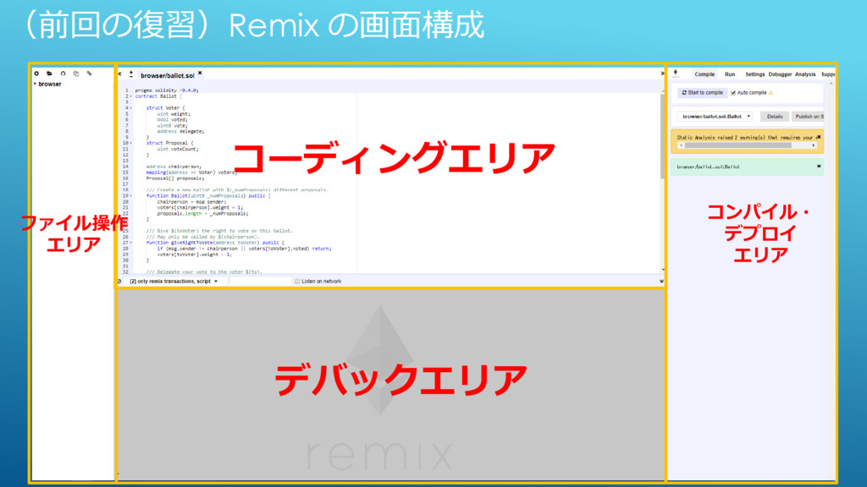The width and height of the screenshot is (867, 487).
Task: Click the code editor vertical scrollbar
Action: click(662, 136)
